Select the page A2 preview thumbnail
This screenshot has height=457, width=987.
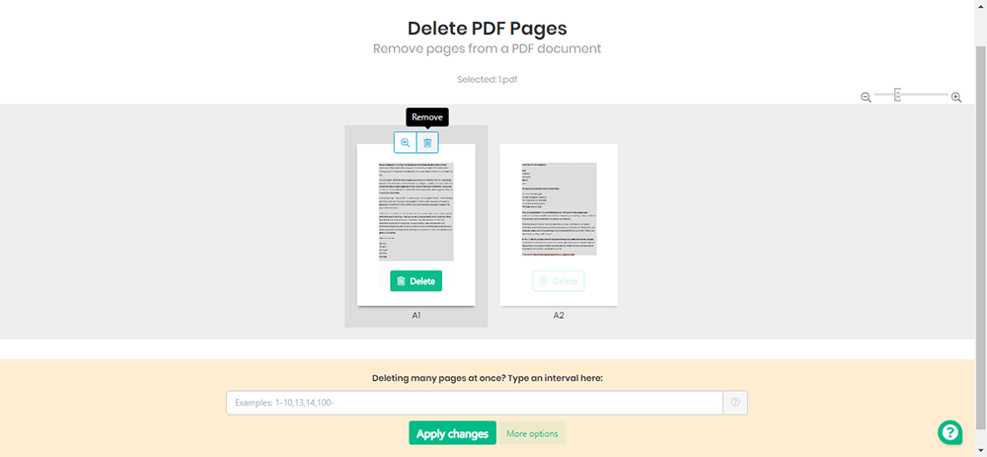[x=559, y=209]
